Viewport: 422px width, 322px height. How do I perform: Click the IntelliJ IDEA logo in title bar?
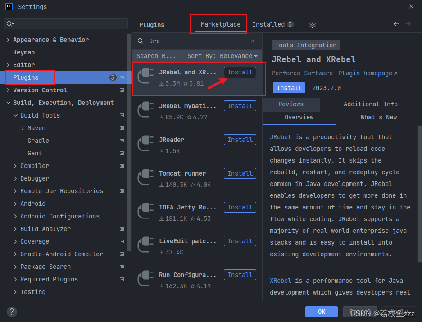pos(9,7)
